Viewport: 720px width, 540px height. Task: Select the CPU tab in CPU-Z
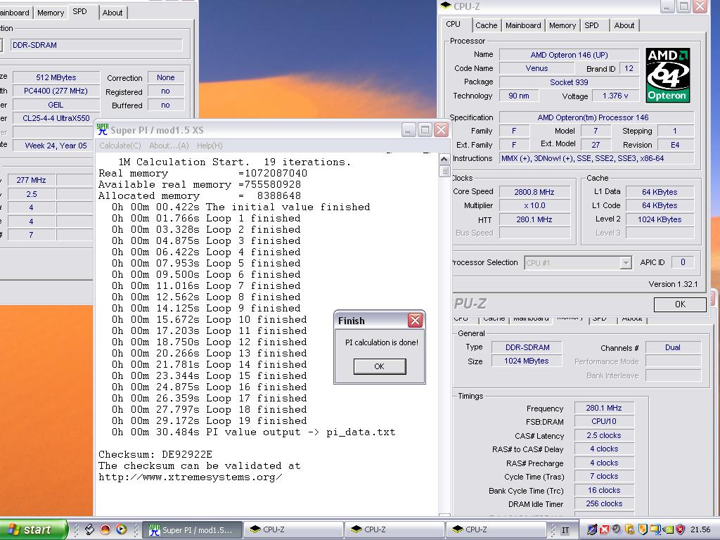point(454,24)
